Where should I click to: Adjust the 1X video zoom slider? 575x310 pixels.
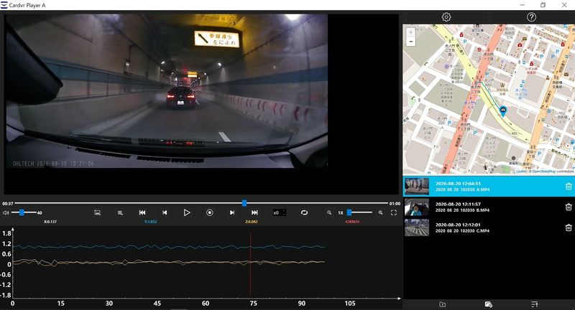pyautogui.click(x=349, y=212)
